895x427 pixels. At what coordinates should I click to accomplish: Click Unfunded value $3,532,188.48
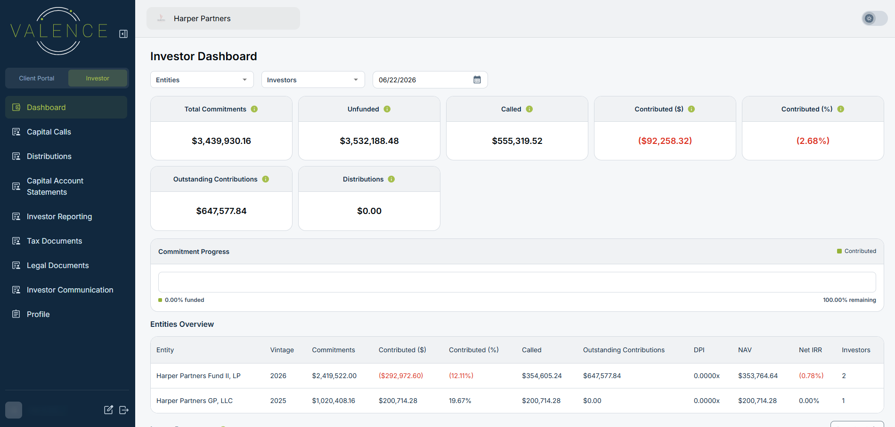[369, 141]
